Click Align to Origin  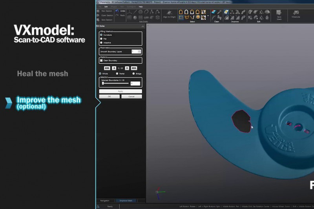pyautogui.click(x=169, y=15)
